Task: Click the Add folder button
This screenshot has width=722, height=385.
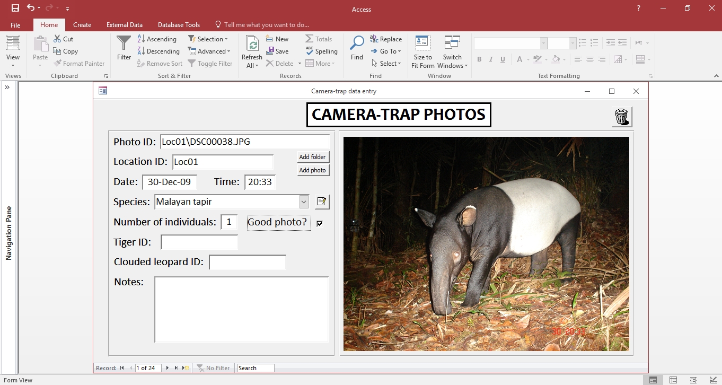Action: [x=312, y=157]
